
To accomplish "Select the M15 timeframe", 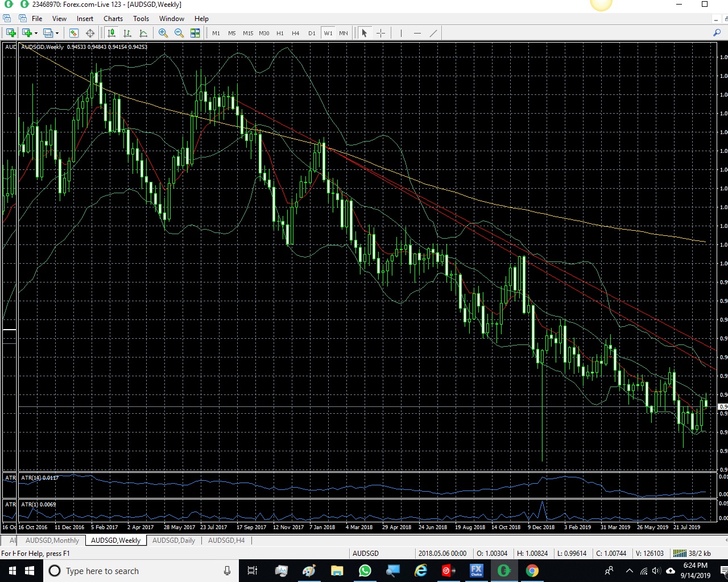I will coord(248,33).
